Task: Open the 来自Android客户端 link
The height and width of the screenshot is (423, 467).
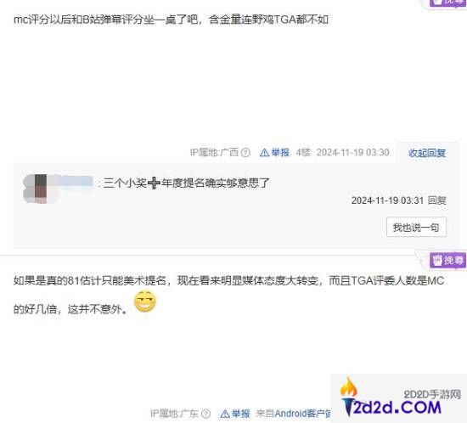Action: pyautogui.click(x=293, y=414)
